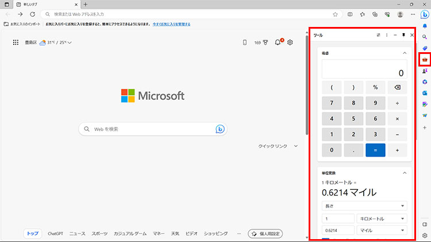
Task: Select the ニュース tab in the feed bar
Action: pyautogui.click(x=77, y=234)
